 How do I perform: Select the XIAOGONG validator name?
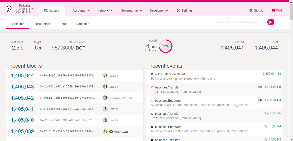coord(121,132)
